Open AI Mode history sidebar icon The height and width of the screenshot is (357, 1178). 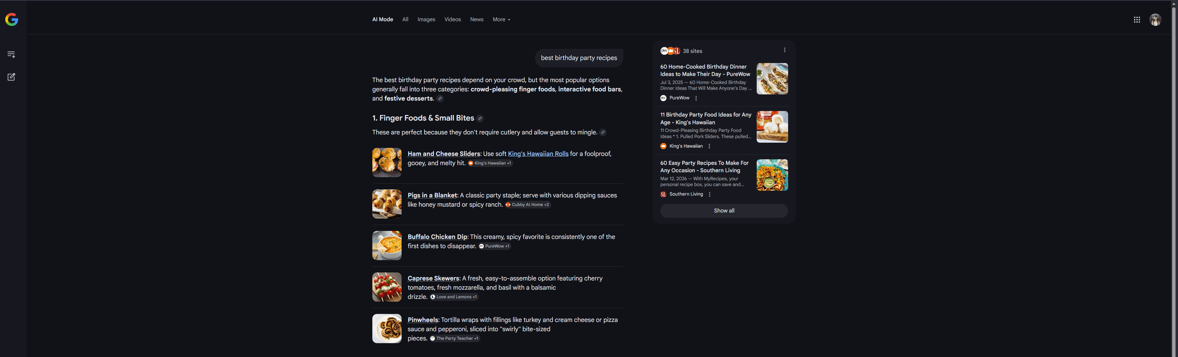[11, 54]
